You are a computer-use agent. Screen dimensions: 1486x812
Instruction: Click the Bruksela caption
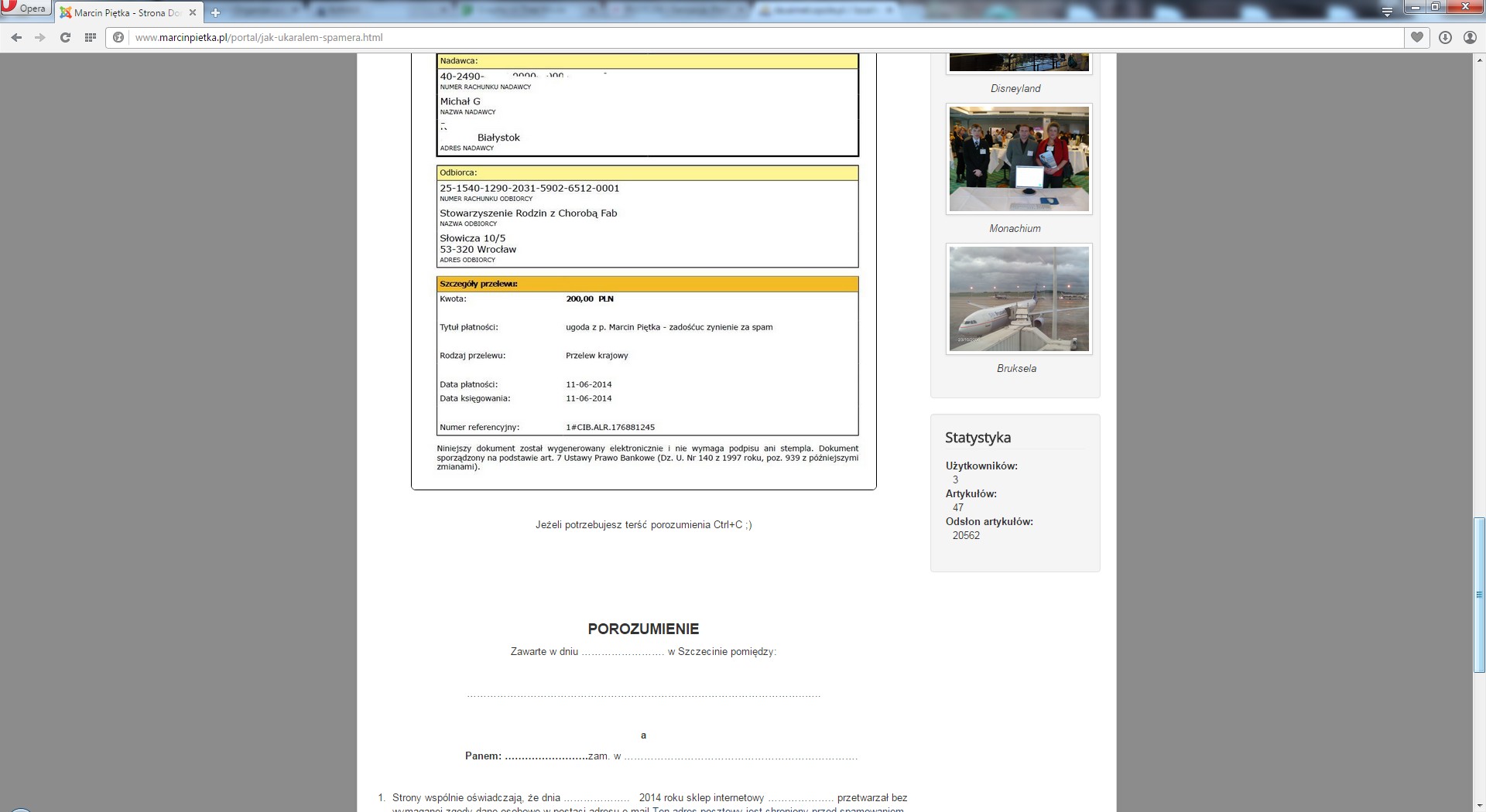point(1016,368)
